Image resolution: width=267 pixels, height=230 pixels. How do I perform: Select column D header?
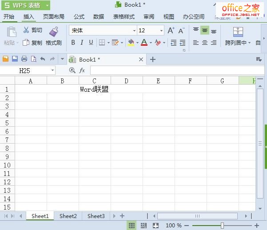click(x=127, y=81)
